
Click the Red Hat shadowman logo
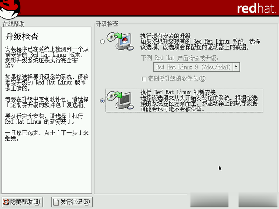(x=10, y=9)
